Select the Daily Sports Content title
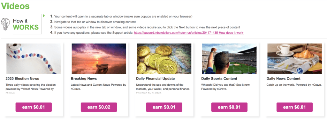Viewport: 327px width, 119px height. pyautogui.click(x=219, y=79)
